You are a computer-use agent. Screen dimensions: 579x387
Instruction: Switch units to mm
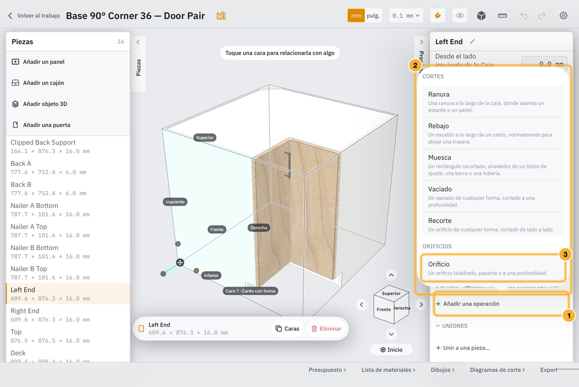point(356,16)
